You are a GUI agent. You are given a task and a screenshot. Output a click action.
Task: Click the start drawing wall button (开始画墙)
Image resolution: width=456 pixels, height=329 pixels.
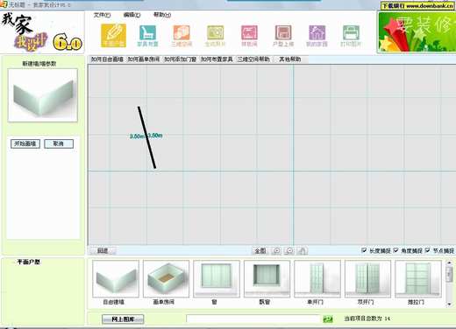(25, 143)
